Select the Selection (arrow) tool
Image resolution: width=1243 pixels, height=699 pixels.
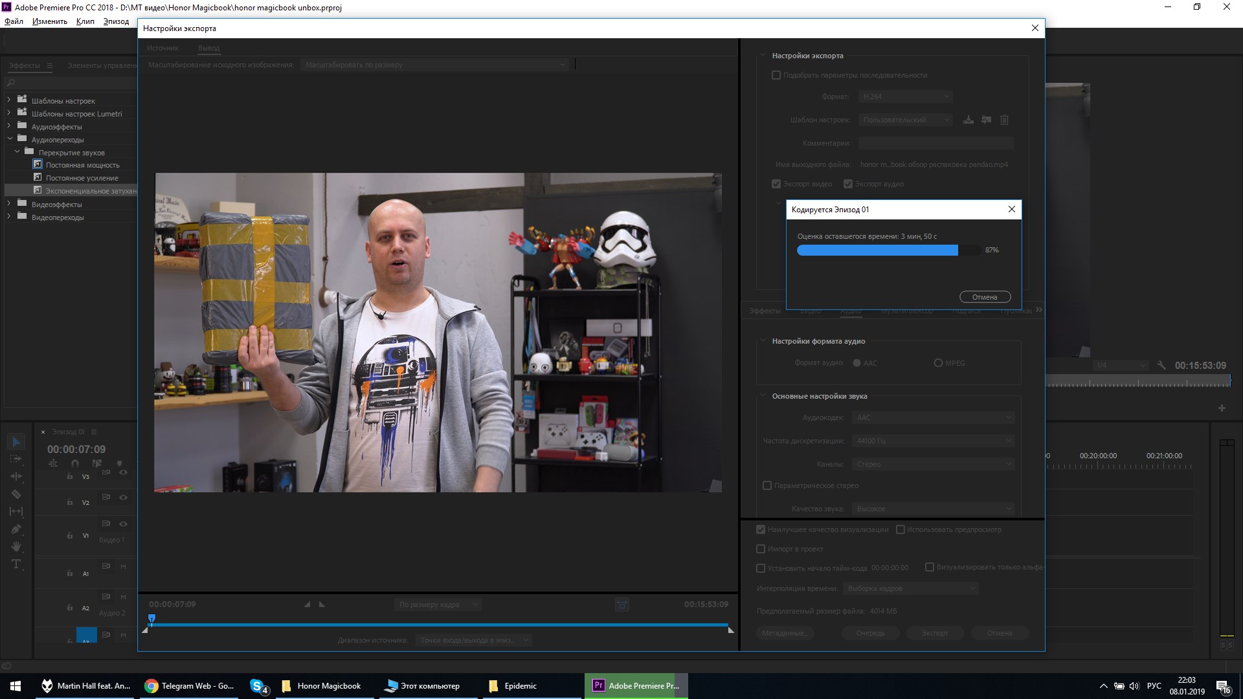(x=16, y=441)
